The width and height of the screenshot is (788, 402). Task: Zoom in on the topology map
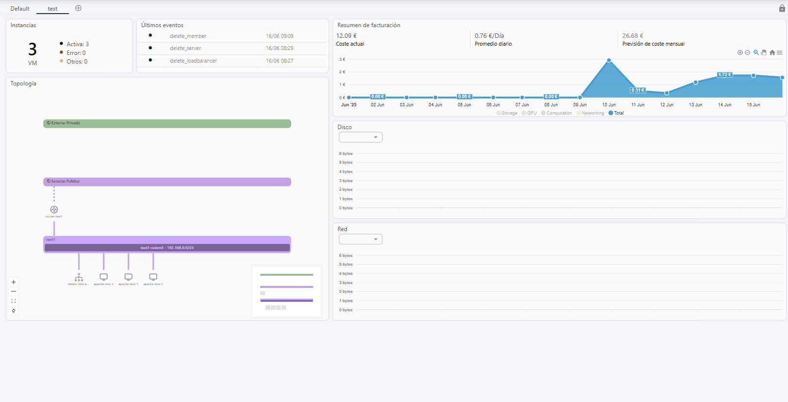[x=14, y=282]
